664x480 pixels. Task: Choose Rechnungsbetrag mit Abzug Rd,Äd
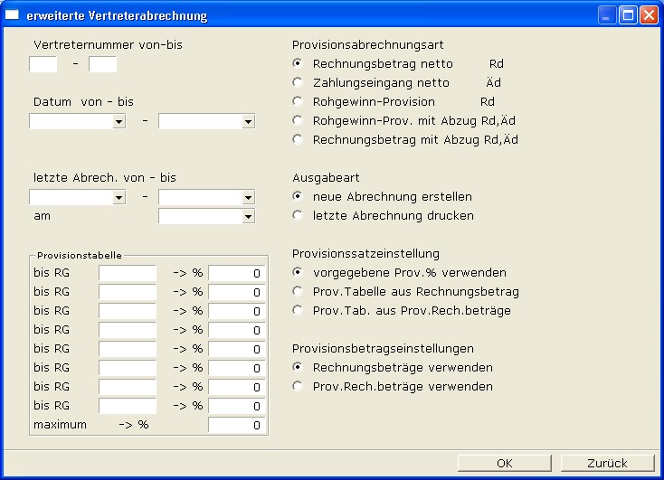(x=299, y=140)
